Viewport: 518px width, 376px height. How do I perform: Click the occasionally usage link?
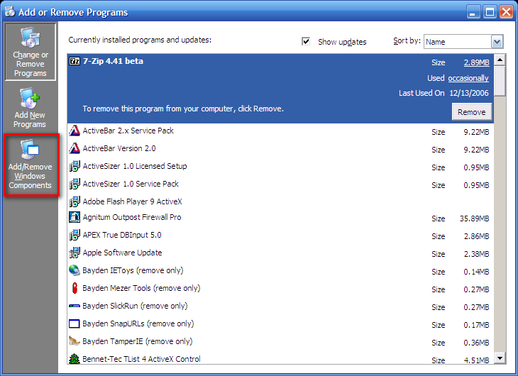click(x=468, y=78)
